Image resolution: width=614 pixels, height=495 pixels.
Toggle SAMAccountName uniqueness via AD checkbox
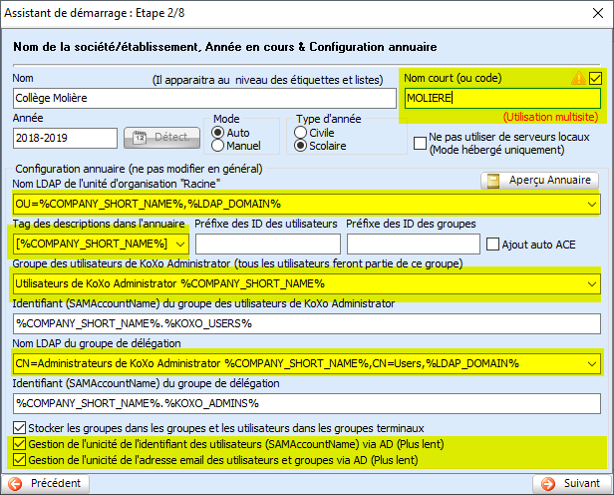(19, 444)
